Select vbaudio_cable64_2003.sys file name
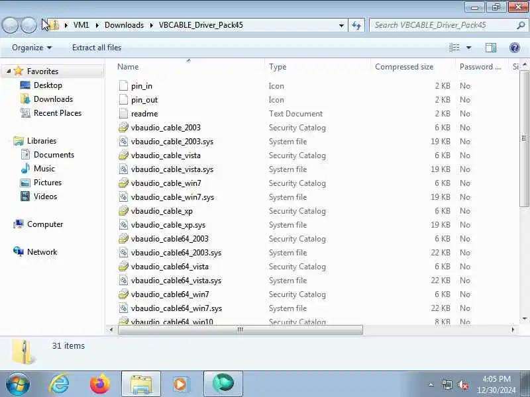Screen dimensions: 530x397 [176, 253]
